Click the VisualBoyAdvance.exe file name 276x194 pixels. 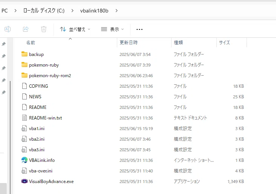coord(51,182)
